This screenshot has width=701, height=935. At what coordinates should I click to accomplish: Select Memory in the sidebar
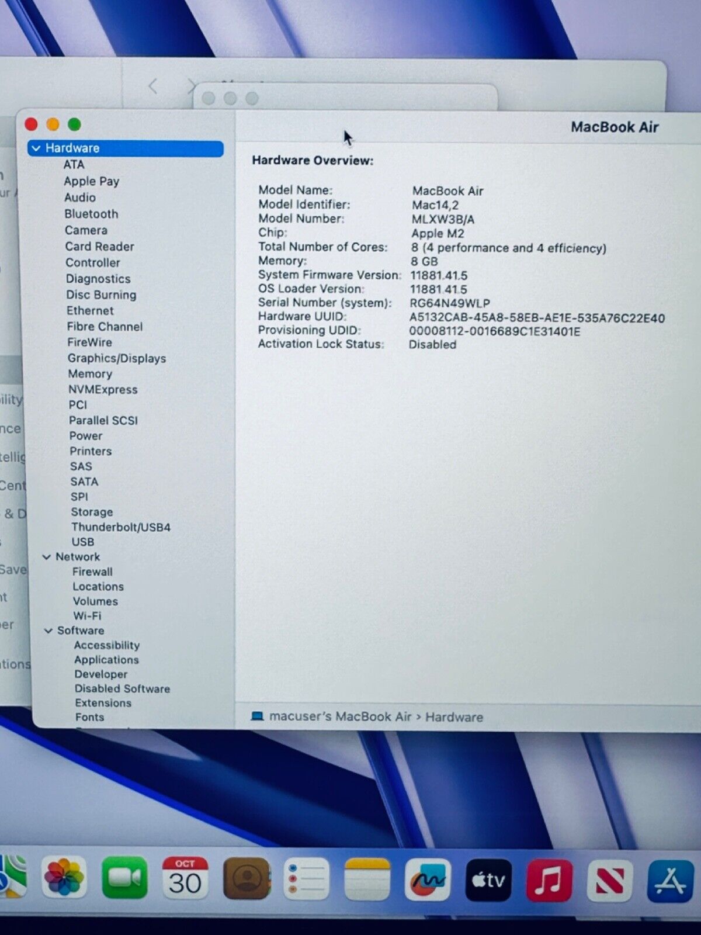tap(90, 374)
